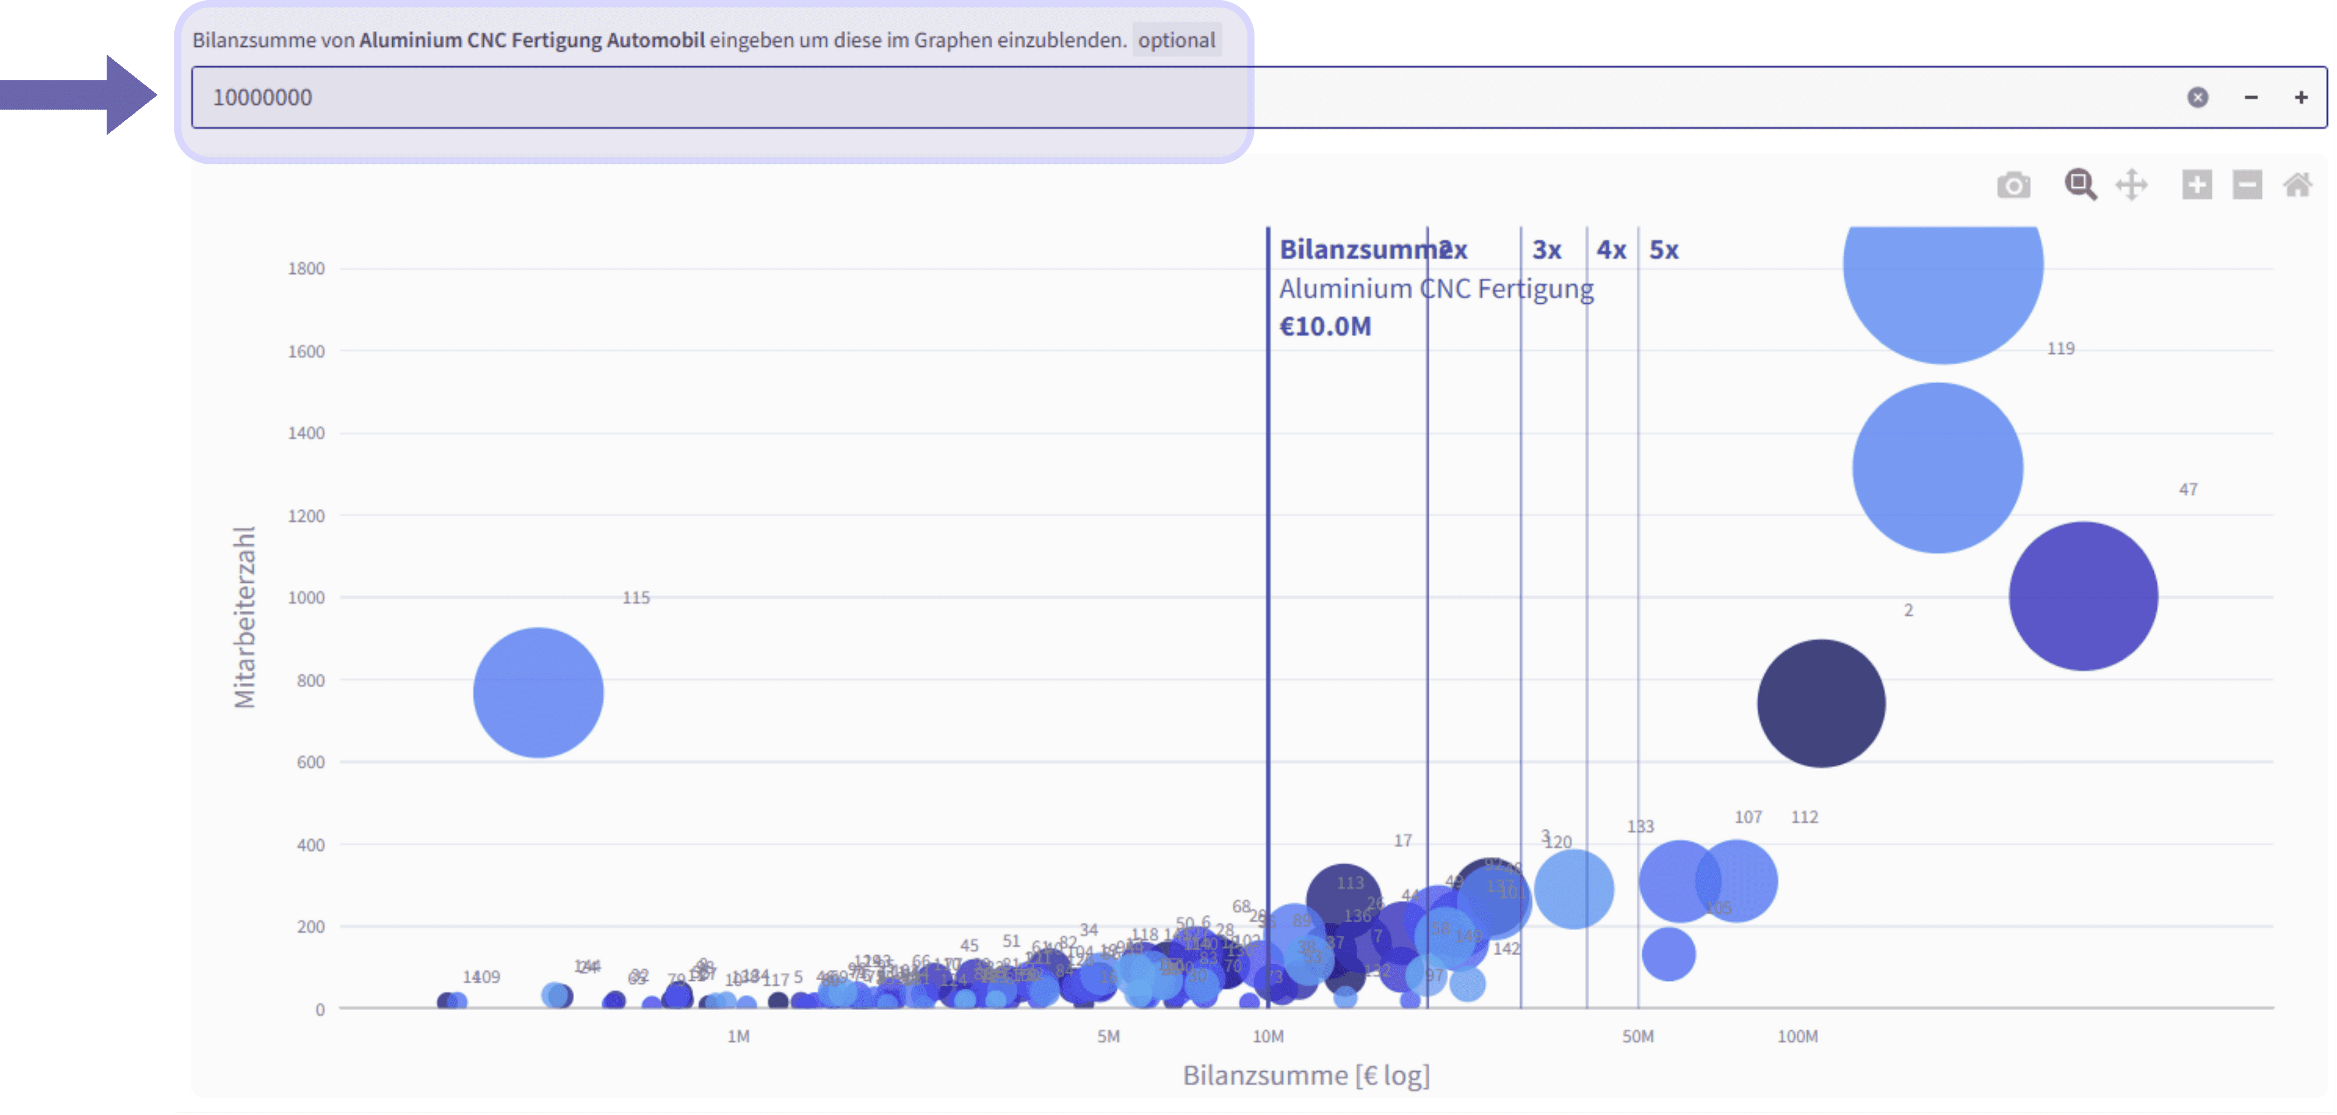This screenshot has width=2337, height=1115.
Task: Click the '1800' y-axis tick label
Action: click(305, 269)
